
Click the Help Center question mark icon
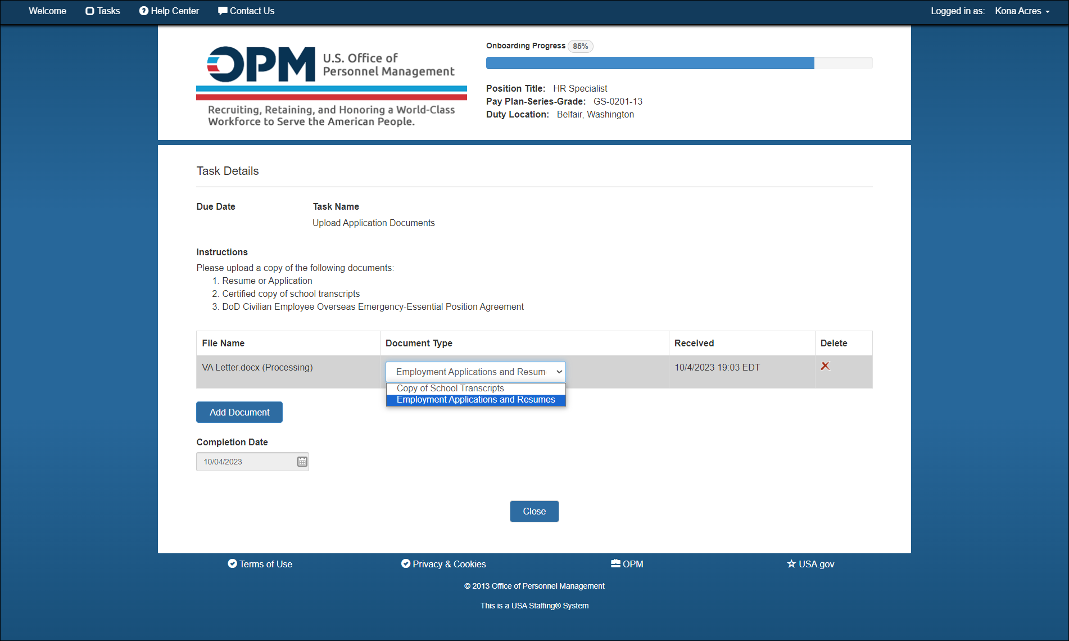(x=144, y=11)
